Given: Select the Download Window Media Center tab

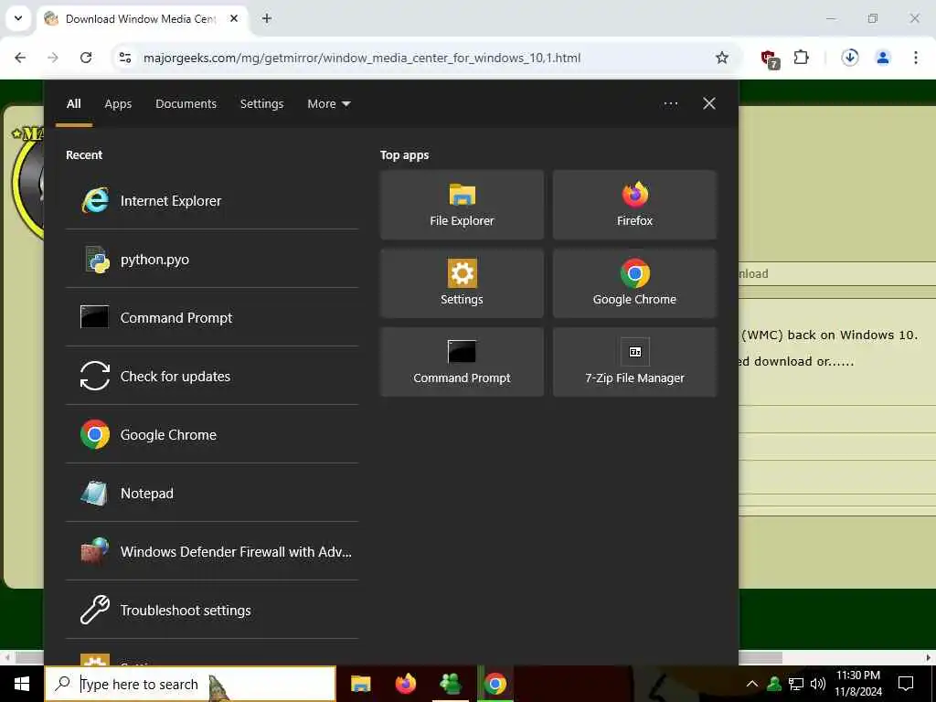Looking at the screenshot, I should (x=144, y=18).
